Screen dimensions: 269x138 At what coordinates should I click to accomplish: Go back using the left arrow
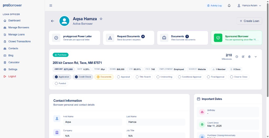[x=53, y=21]
